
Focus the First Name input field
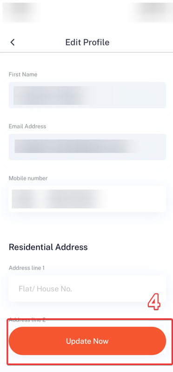87,95
